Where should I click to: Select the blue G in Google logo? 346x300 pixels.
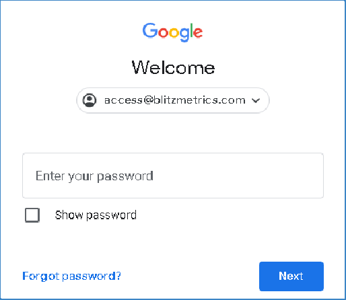click(149, 30)
